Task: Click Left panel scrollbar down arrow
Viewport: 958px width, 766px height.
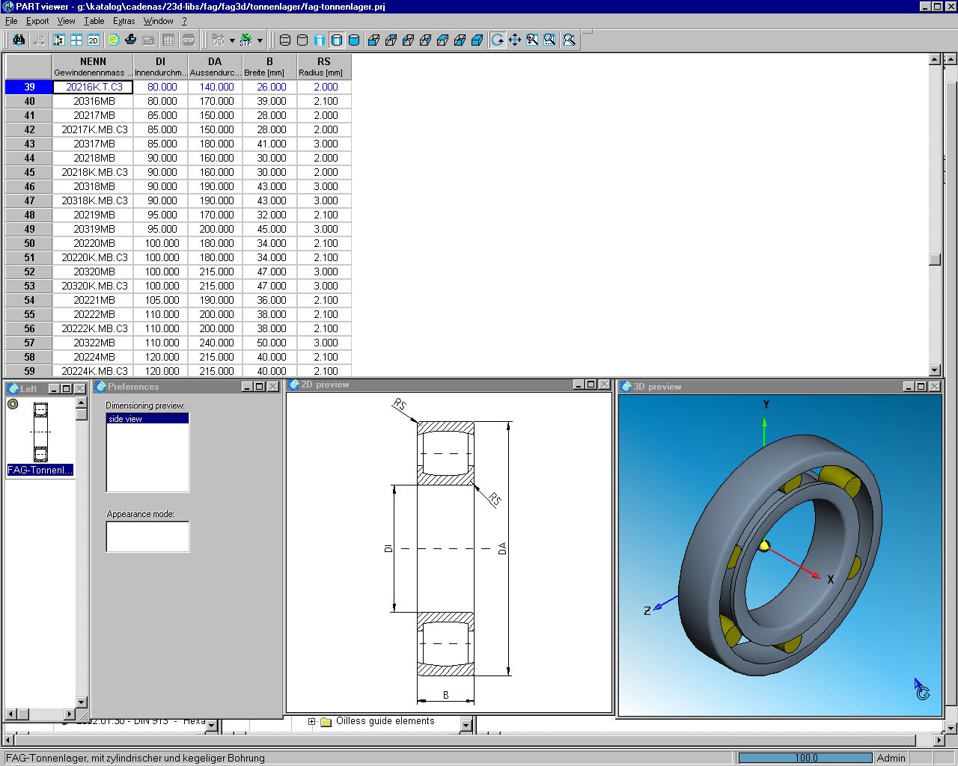Action: tap(82, 702)
